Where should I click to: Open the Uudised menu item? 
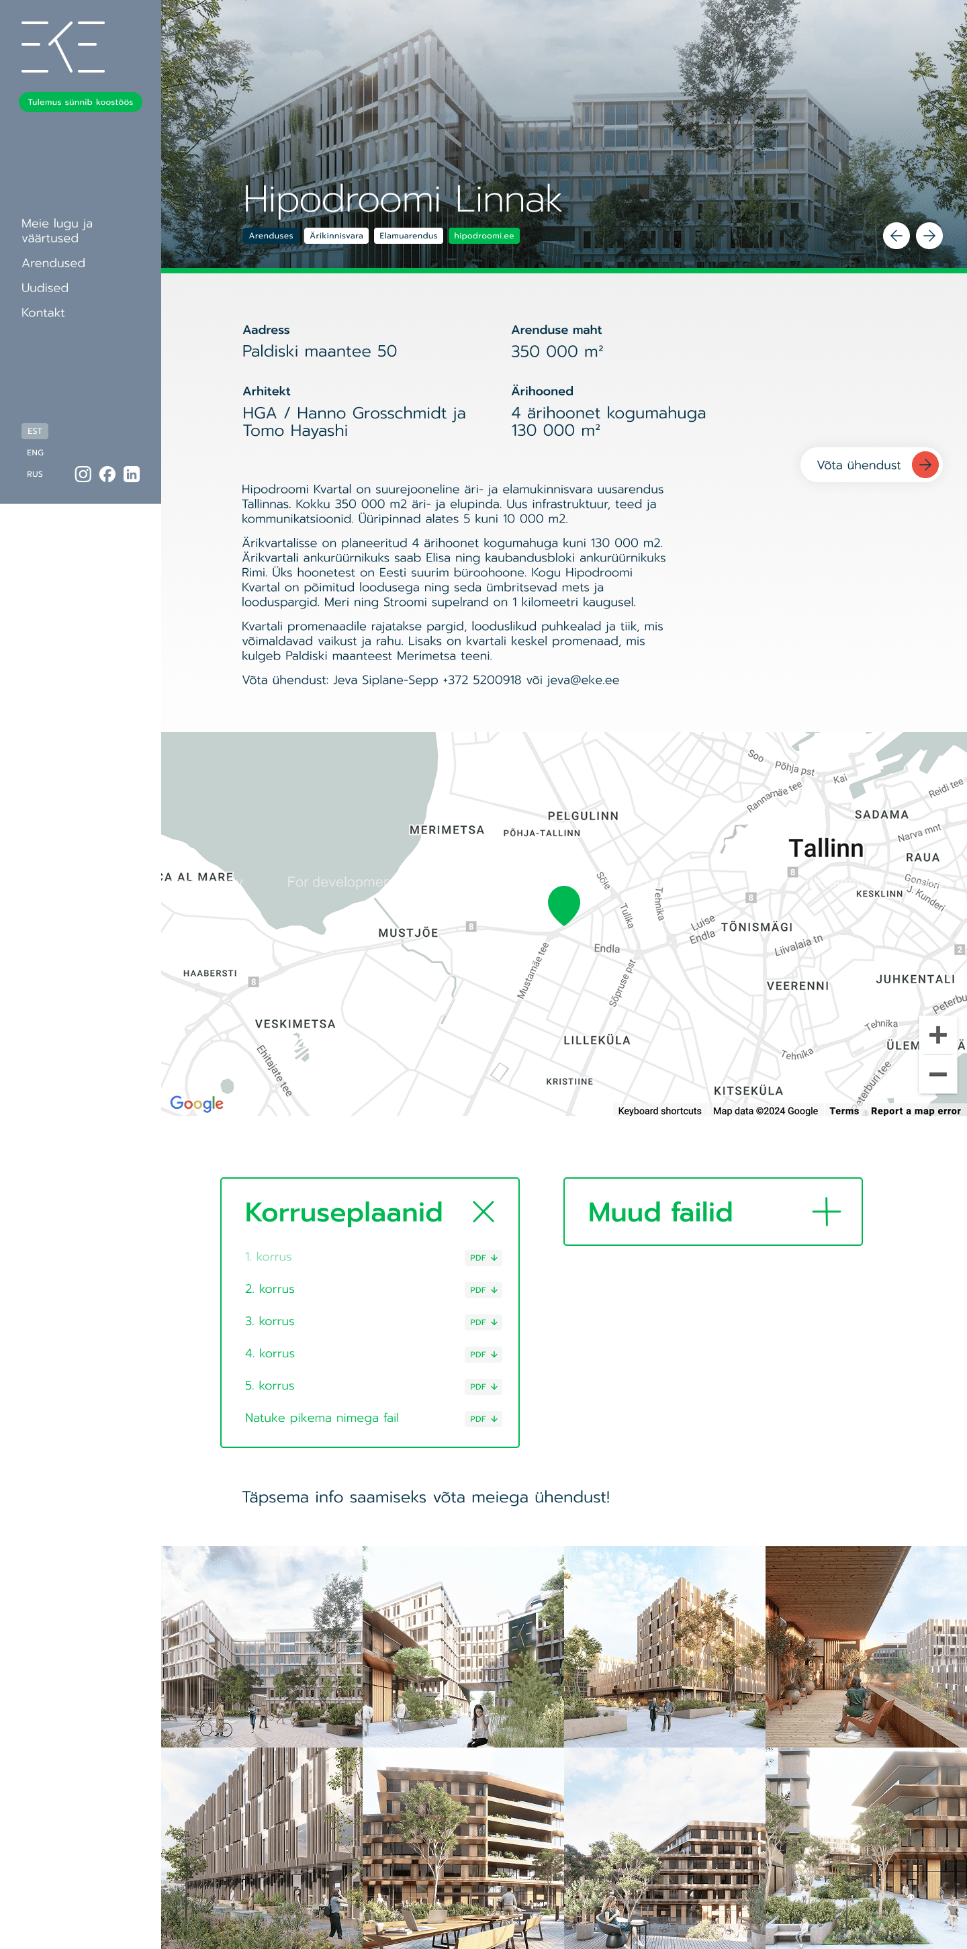pyautogui.click(x=44, y=288)
